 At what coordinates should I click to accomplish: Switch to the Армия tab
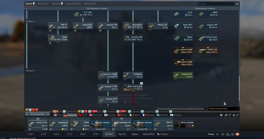click(x=30, y=3)
